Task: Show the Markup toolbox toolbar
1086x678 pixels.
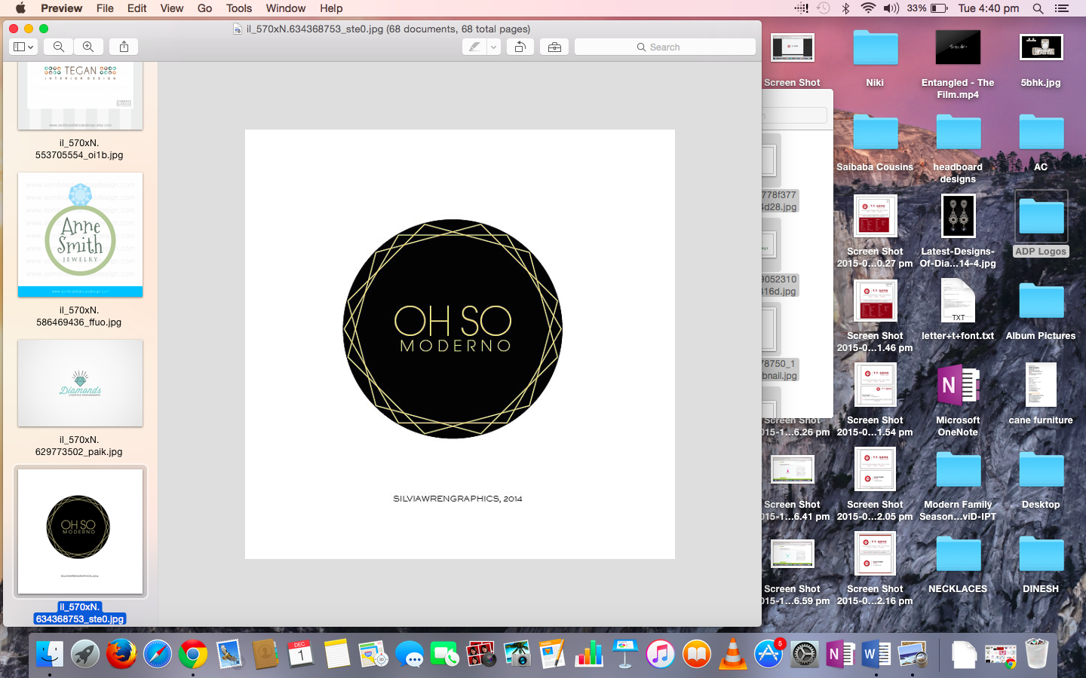Action: point(554,47)
